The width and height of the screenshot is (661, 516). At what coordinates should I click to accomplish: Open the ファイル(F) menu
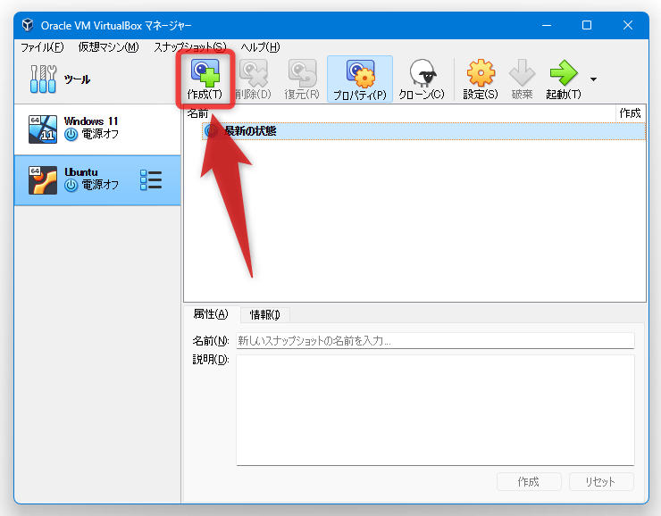click(x=42, y=46)
